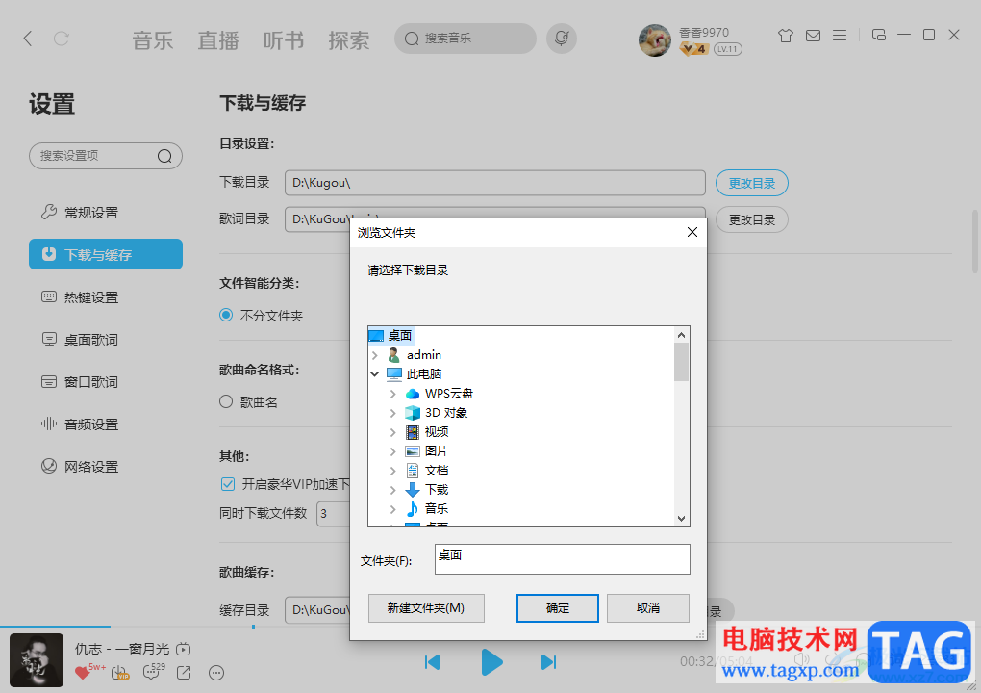
Task: Select the 3D 对象 cube icon
Action: coord(413,413)
